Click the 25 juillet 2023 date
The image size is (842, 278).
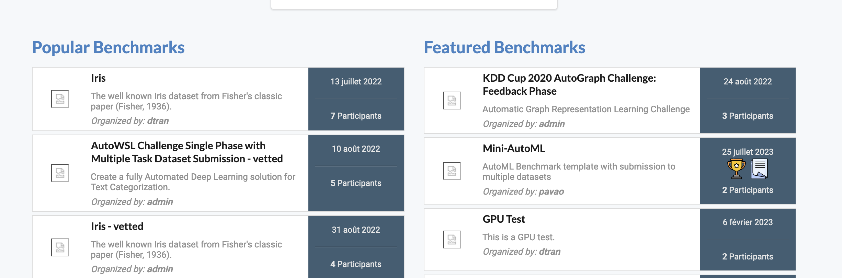tap(748, 152)
